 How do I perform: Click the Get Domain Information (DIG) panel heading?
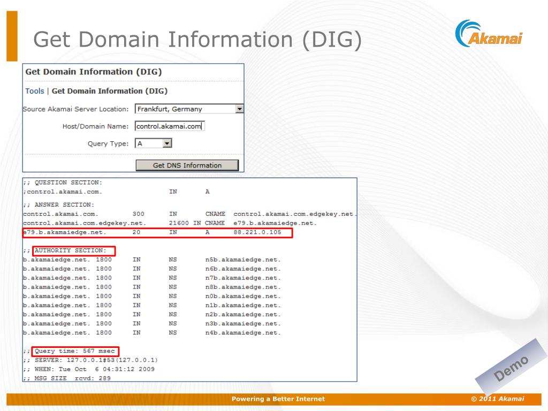(94, 72)
